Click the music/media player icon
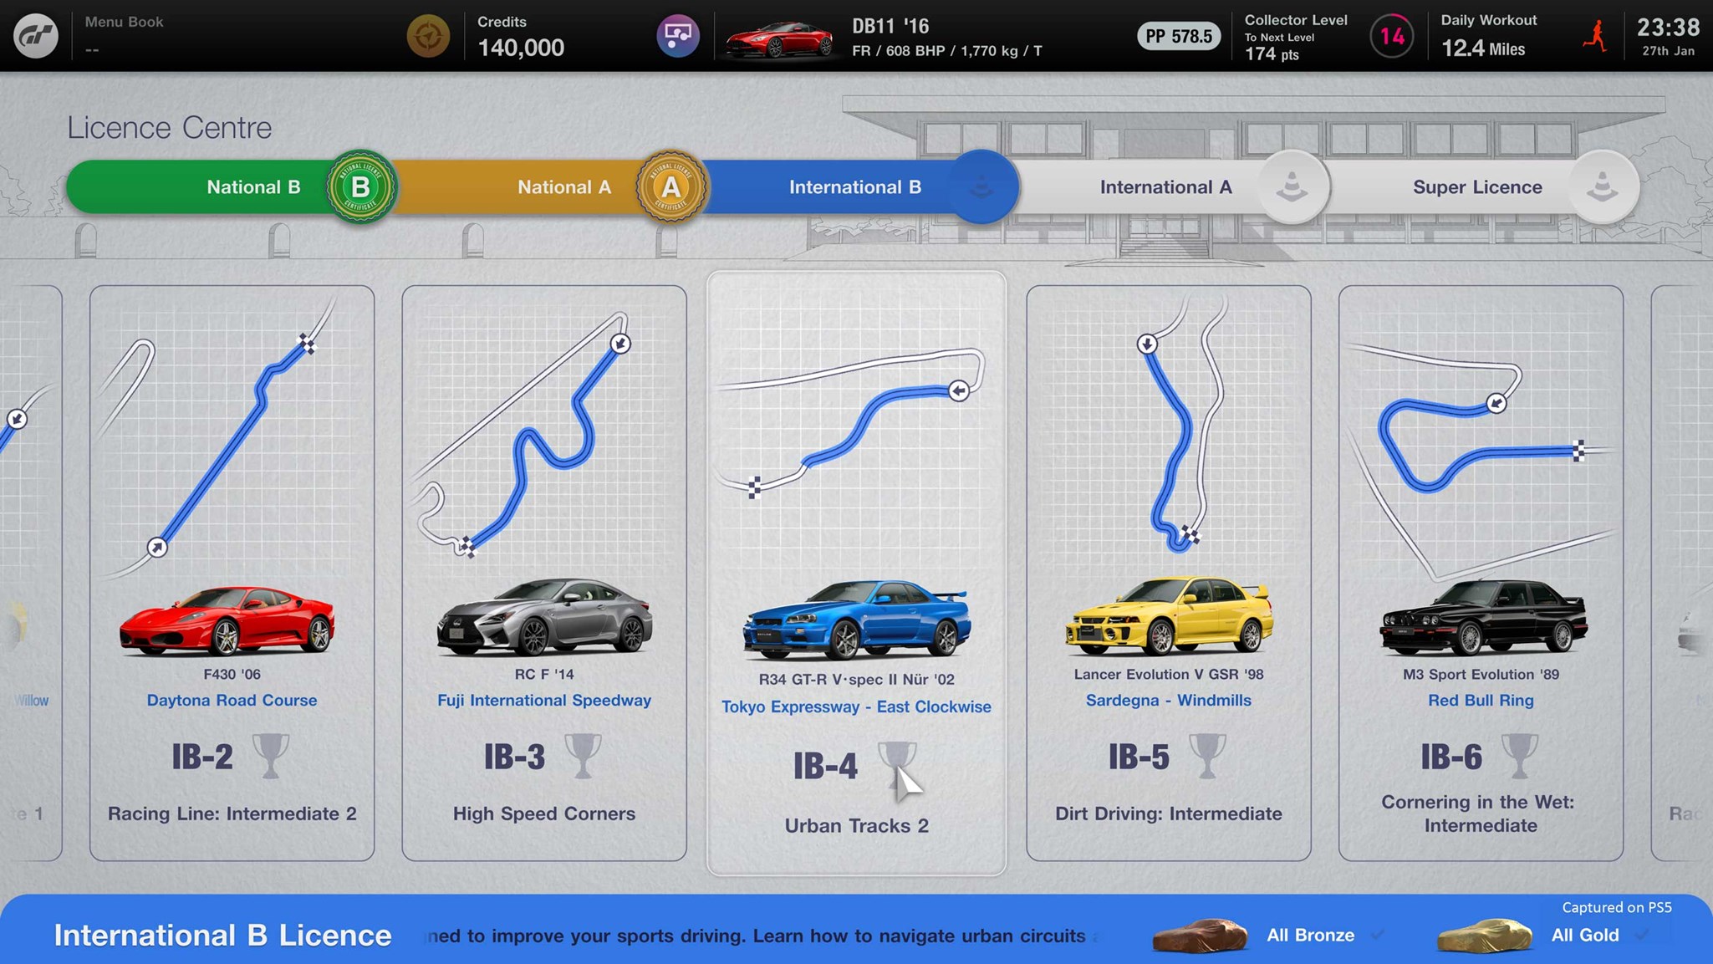Viewport: 1713px width, 964px height. pyautogui.click(x=679, y=35)
